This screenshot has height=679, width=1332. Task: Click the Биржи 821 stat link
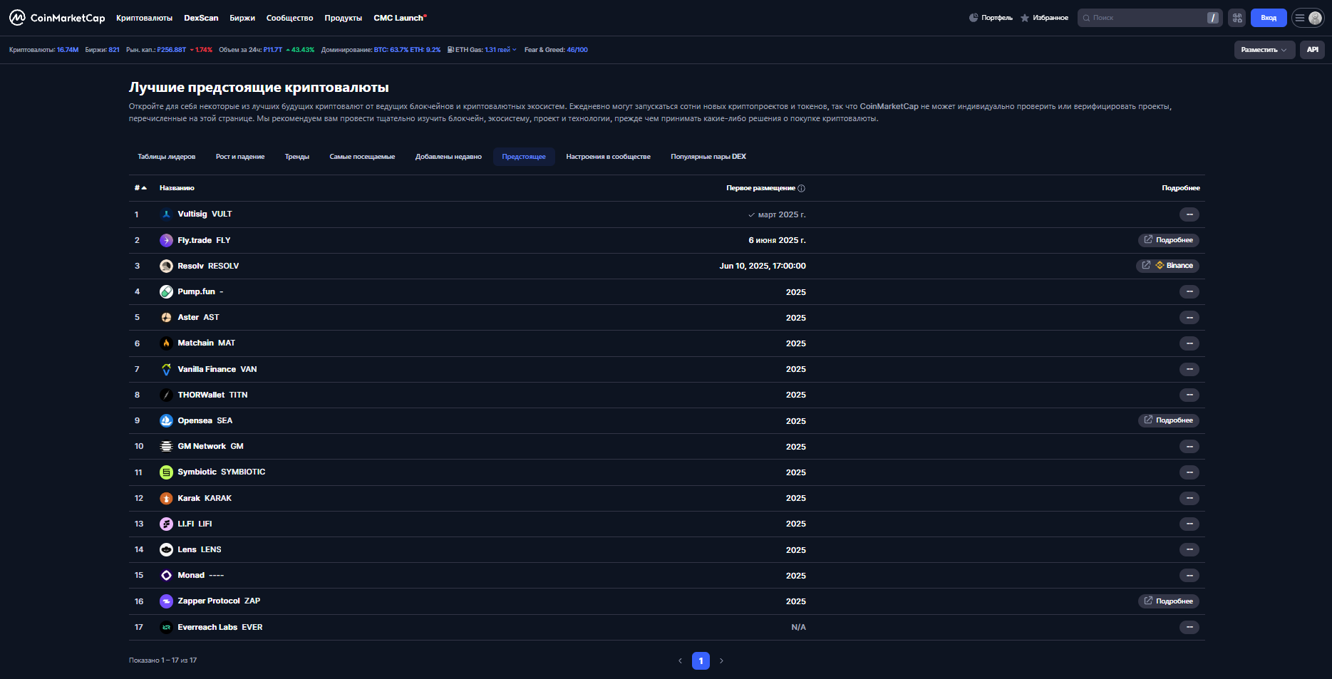(102, 50)
